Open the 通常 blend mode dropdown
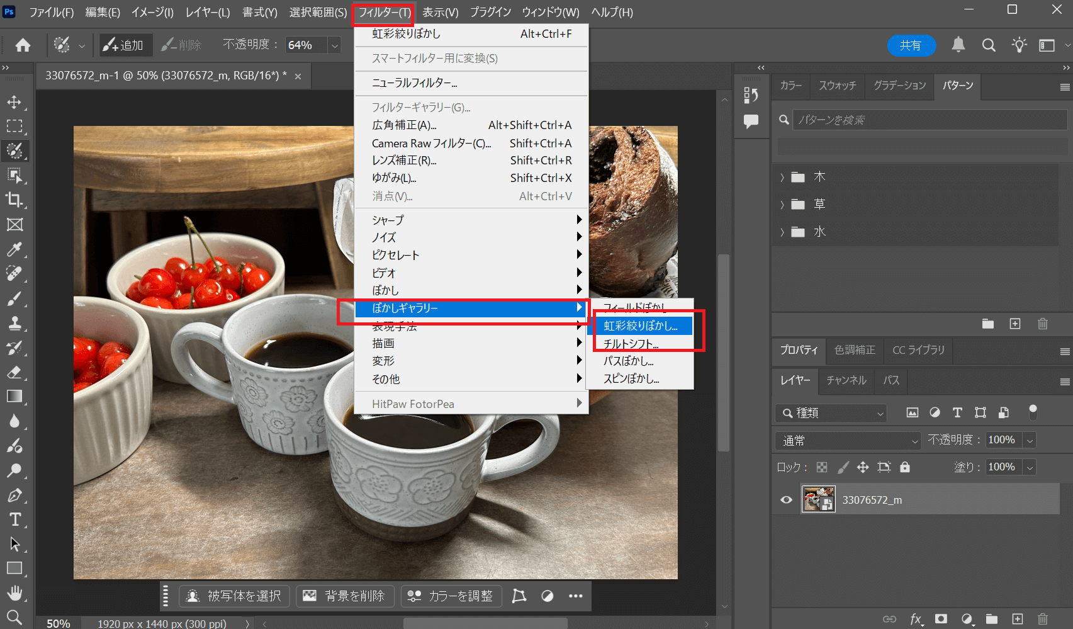Image resolution: width=1073 pixels, height=629 pixels. point(848,441)
